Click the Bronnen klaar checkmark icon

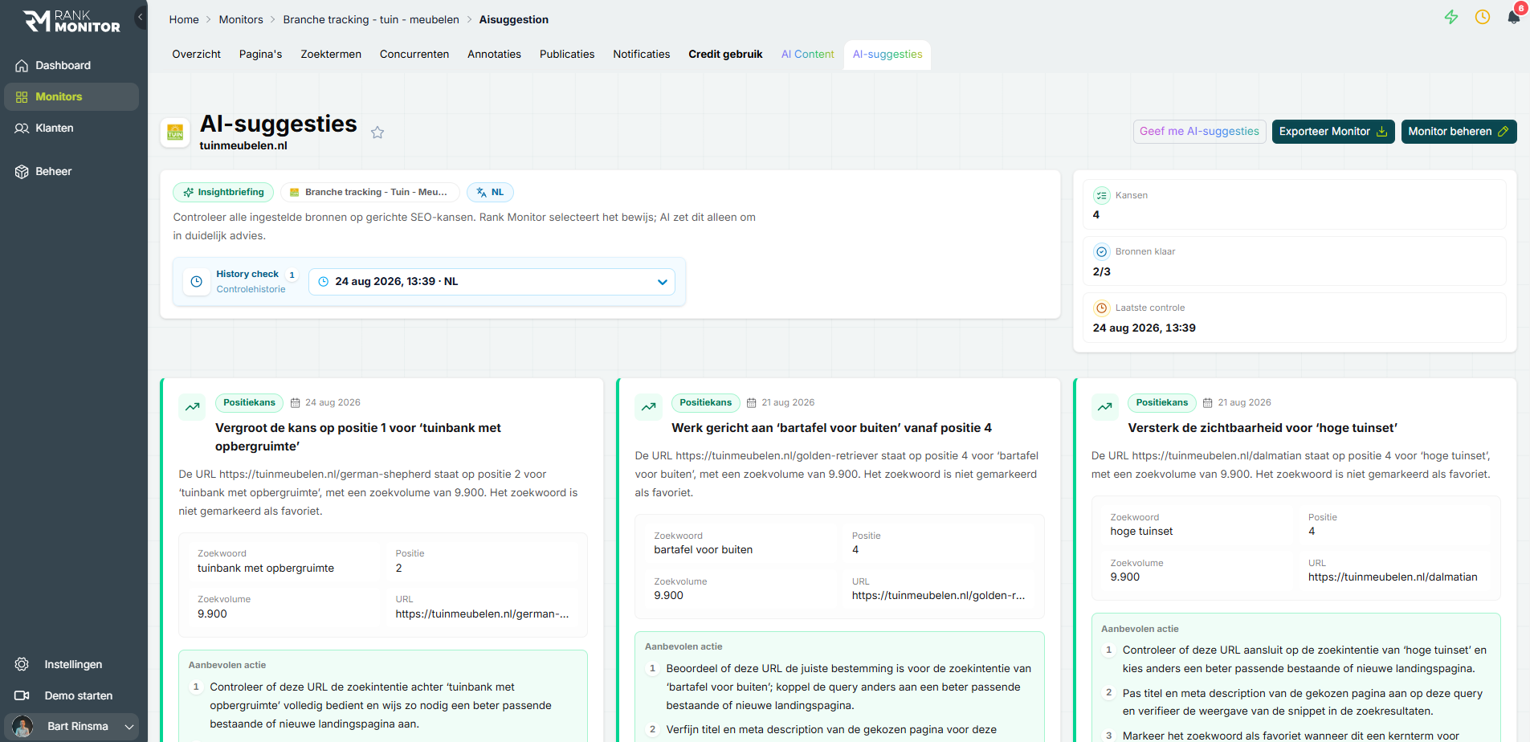tap(1102, 251)
